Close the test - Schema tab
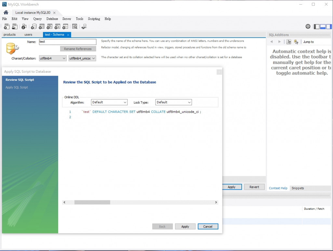Image resolution: width=333 pixels, height=251 pixels. click(68, 35)
